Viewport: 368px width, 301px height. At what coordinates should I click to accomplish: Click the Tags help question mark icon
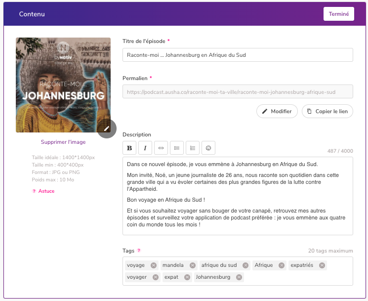coord(139,251)
